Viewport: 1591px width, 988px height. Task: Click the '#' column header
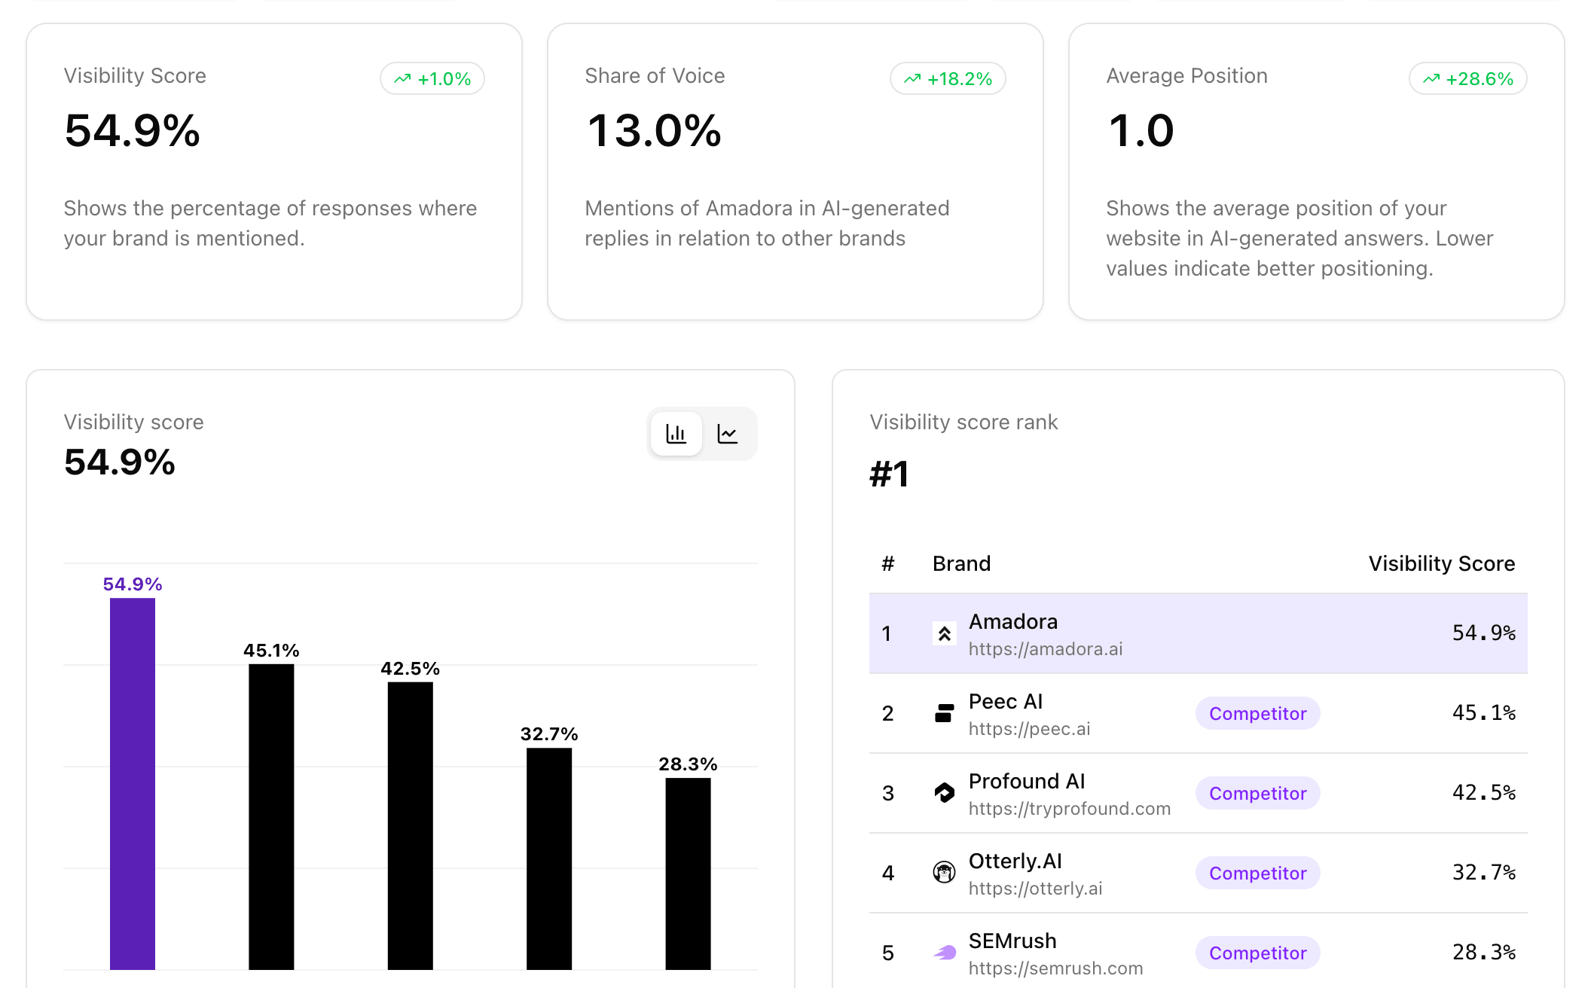click(x=888, y=563)
